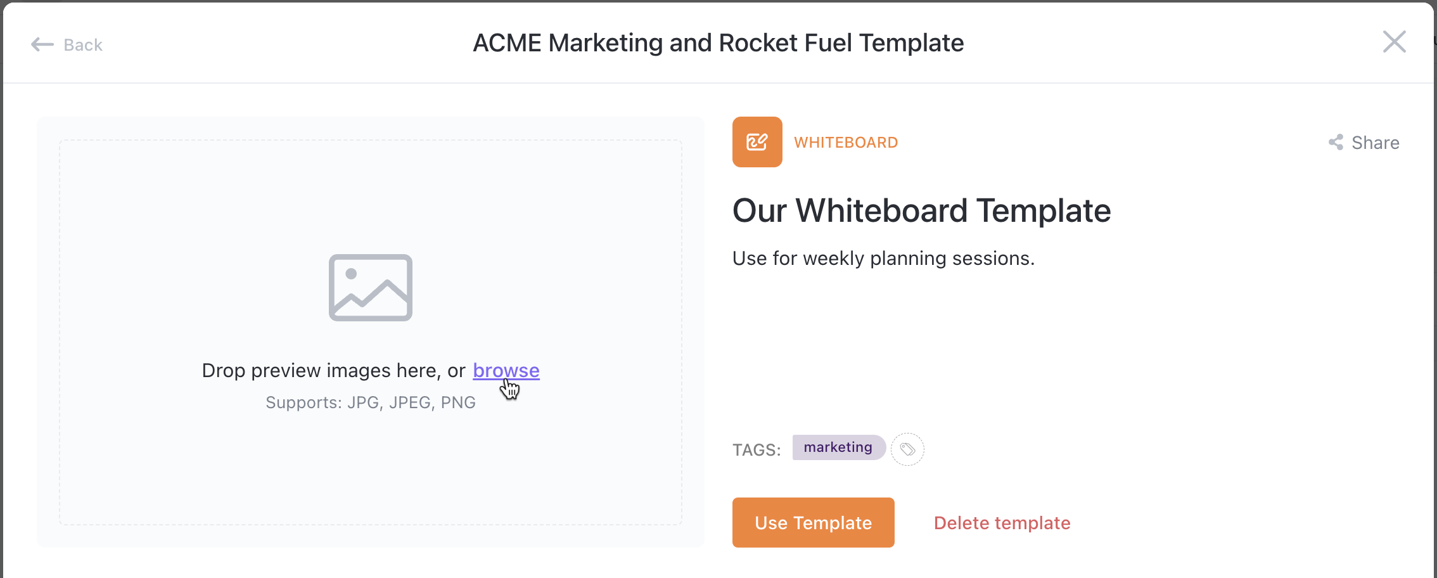Open the browse file picker link

click(x=506, y=370)
